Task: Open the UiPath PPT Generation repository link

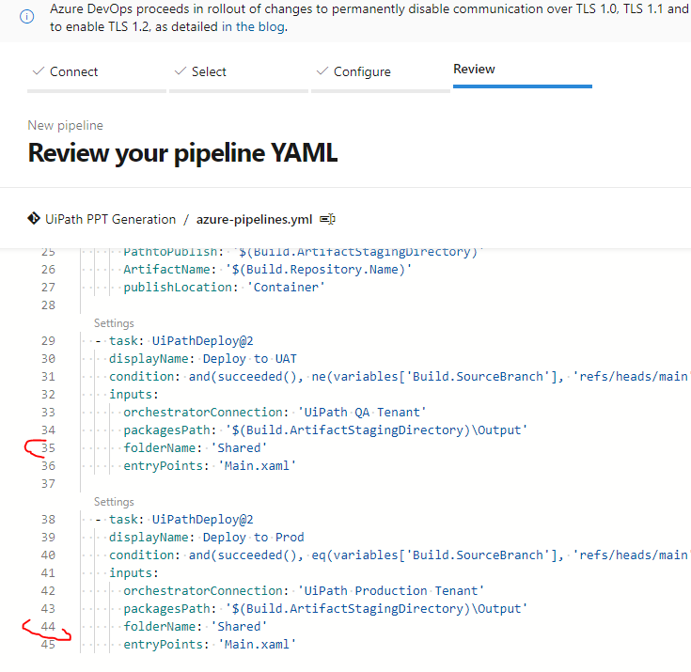Action: pos(110,219)
